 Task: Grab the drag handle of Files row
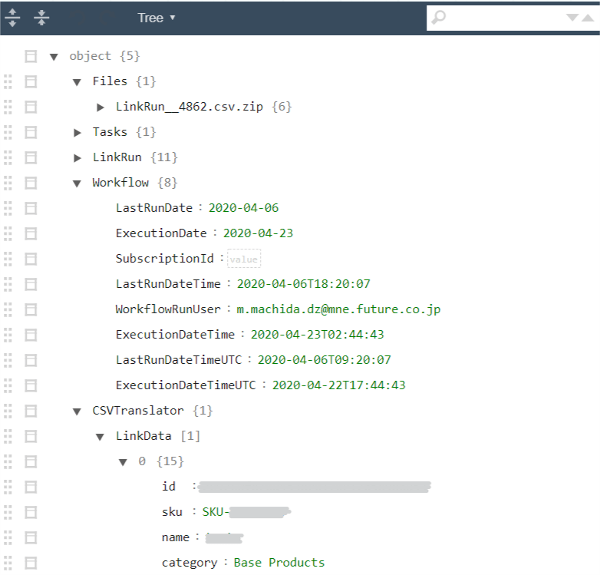click(x=8, y=81)
